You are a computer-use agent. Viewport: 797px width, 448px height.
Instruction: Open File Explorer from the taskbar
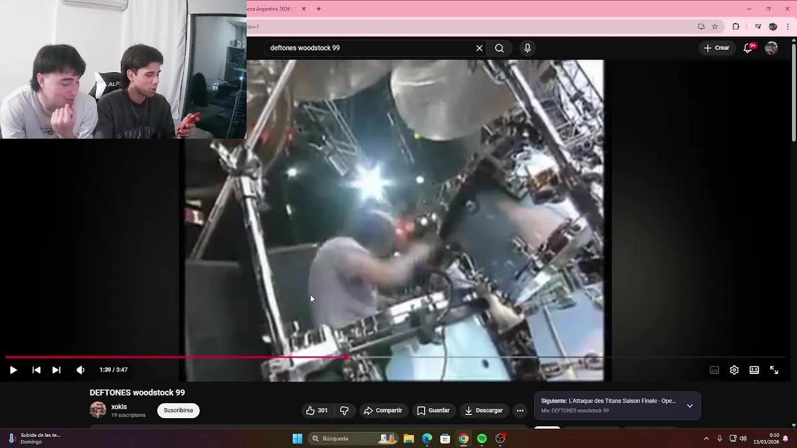pyautogui.click(x=409, y=439)
